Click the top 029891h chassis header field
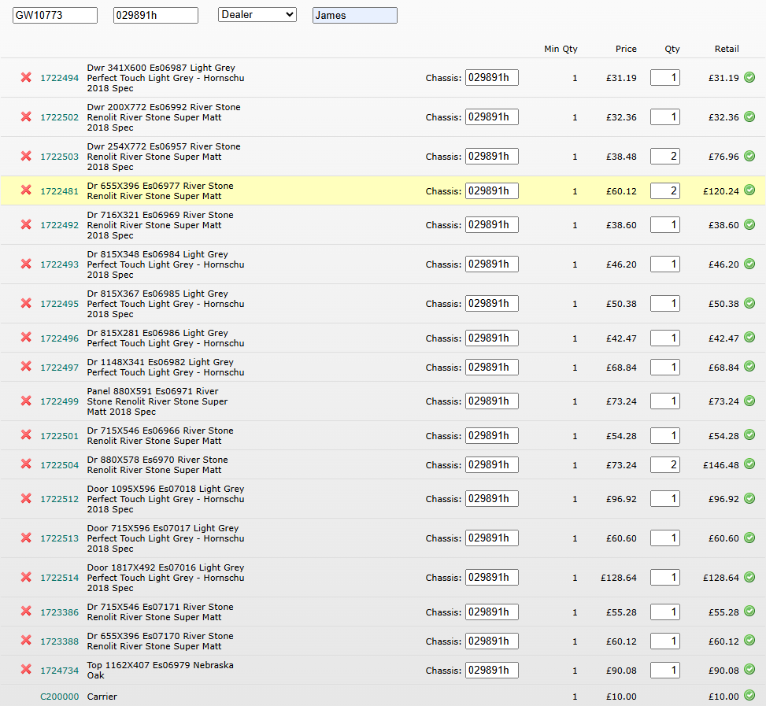 (155, 16)
